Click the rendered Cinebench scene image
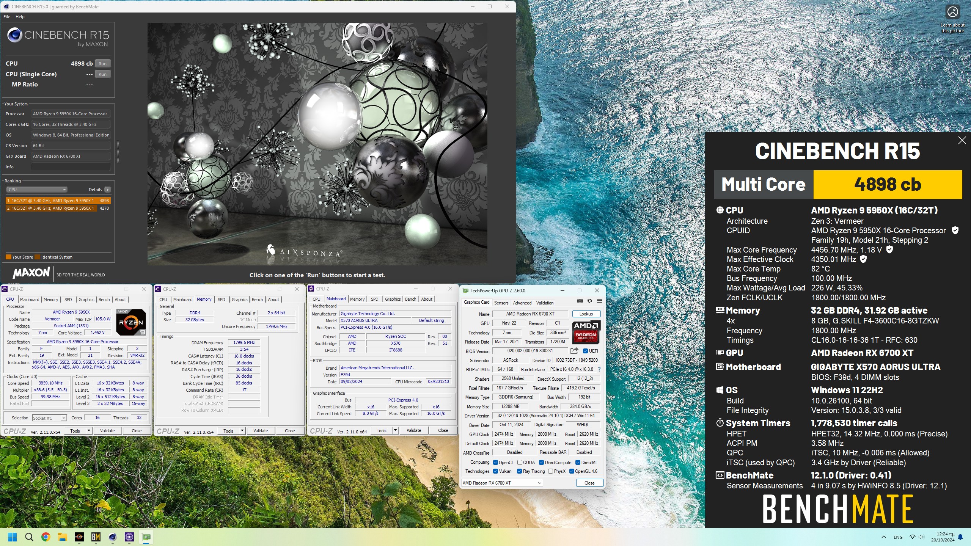Image resolution: width=971 pixels, height=546 pixels. (317, 144)
